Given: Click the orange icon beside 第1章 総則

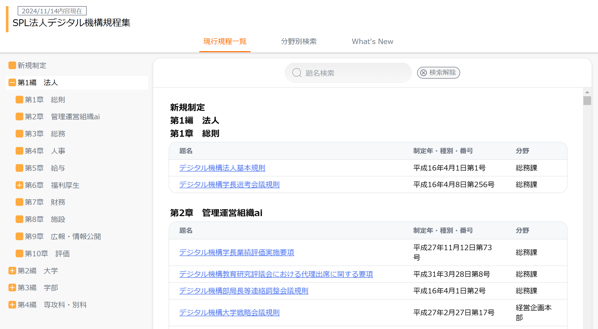Looking at the screenshot, I should coord(19,100).
